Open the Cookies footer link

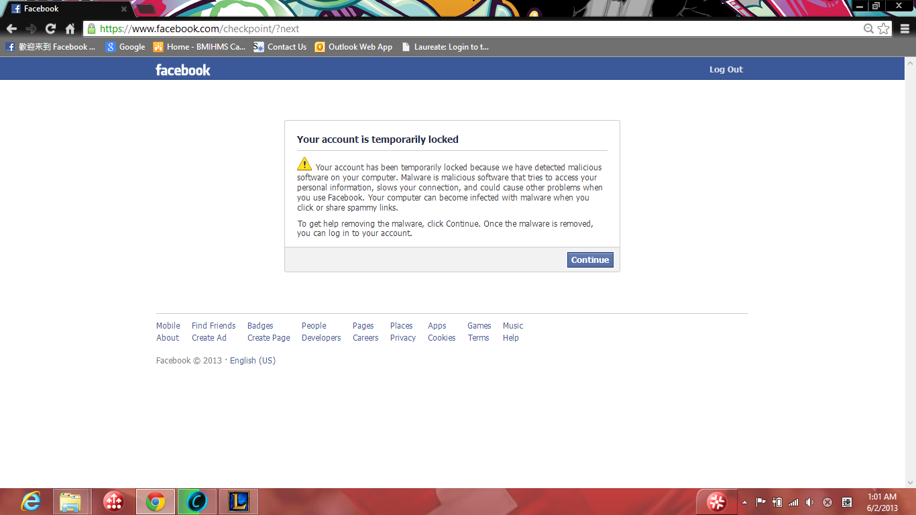click(442, 338)
